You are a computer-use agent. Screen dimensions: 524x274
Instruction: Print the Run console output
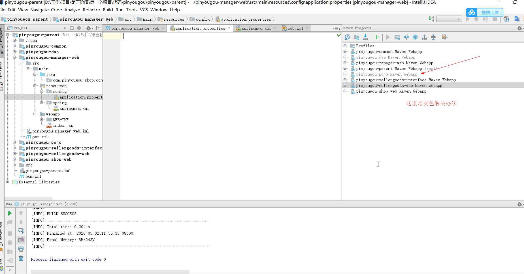pyautogui.click(x=21, y=249)
